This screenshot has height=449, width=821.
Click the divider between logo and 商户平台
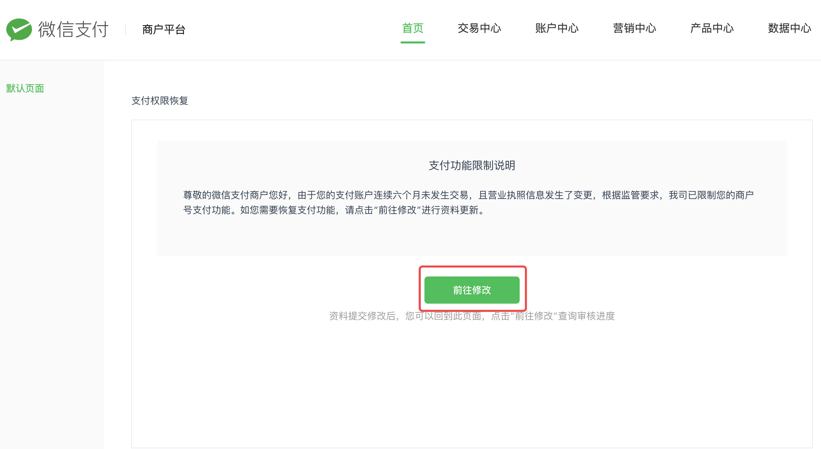(125, 29)
